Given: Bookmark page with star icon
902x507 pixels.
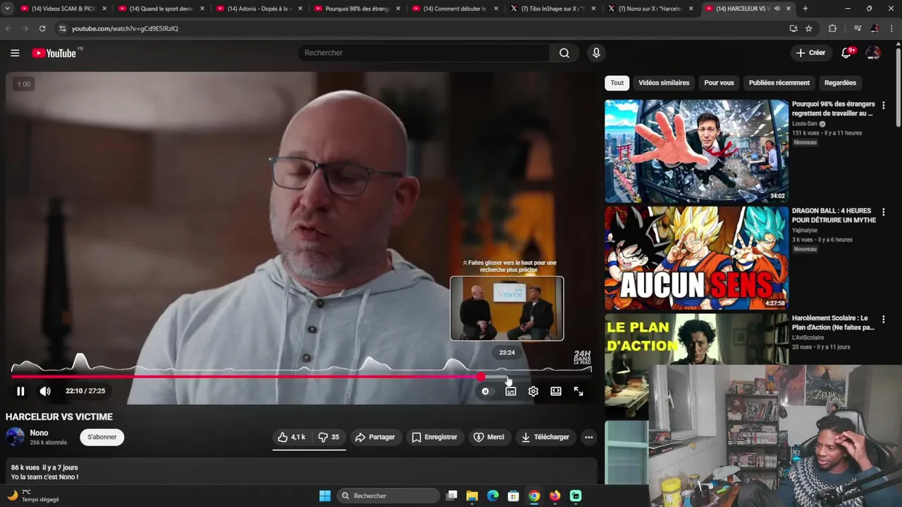Looking at the screenshot, I should coord(809,28).
